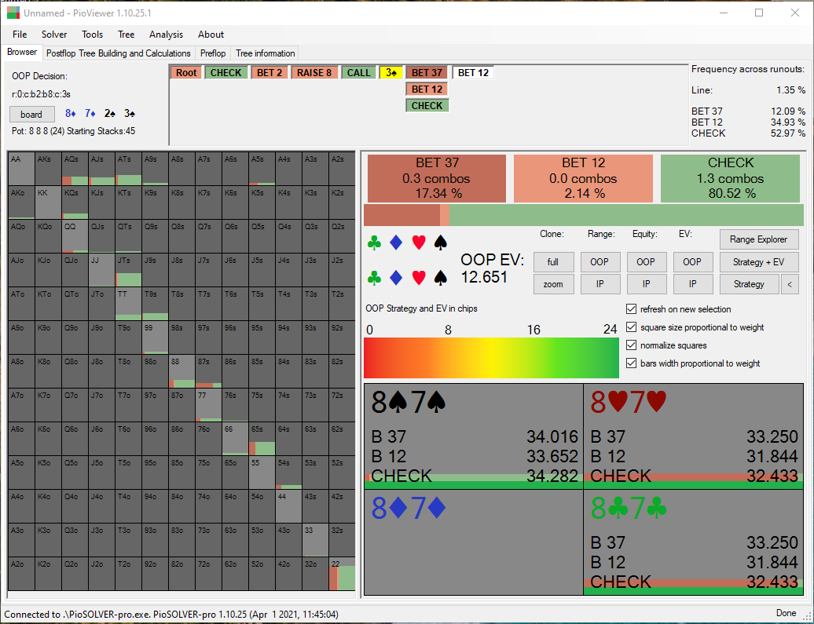The width and height of the screenshot is (814, 624).
Task: Open the File menu
Action: click(20, 35)
